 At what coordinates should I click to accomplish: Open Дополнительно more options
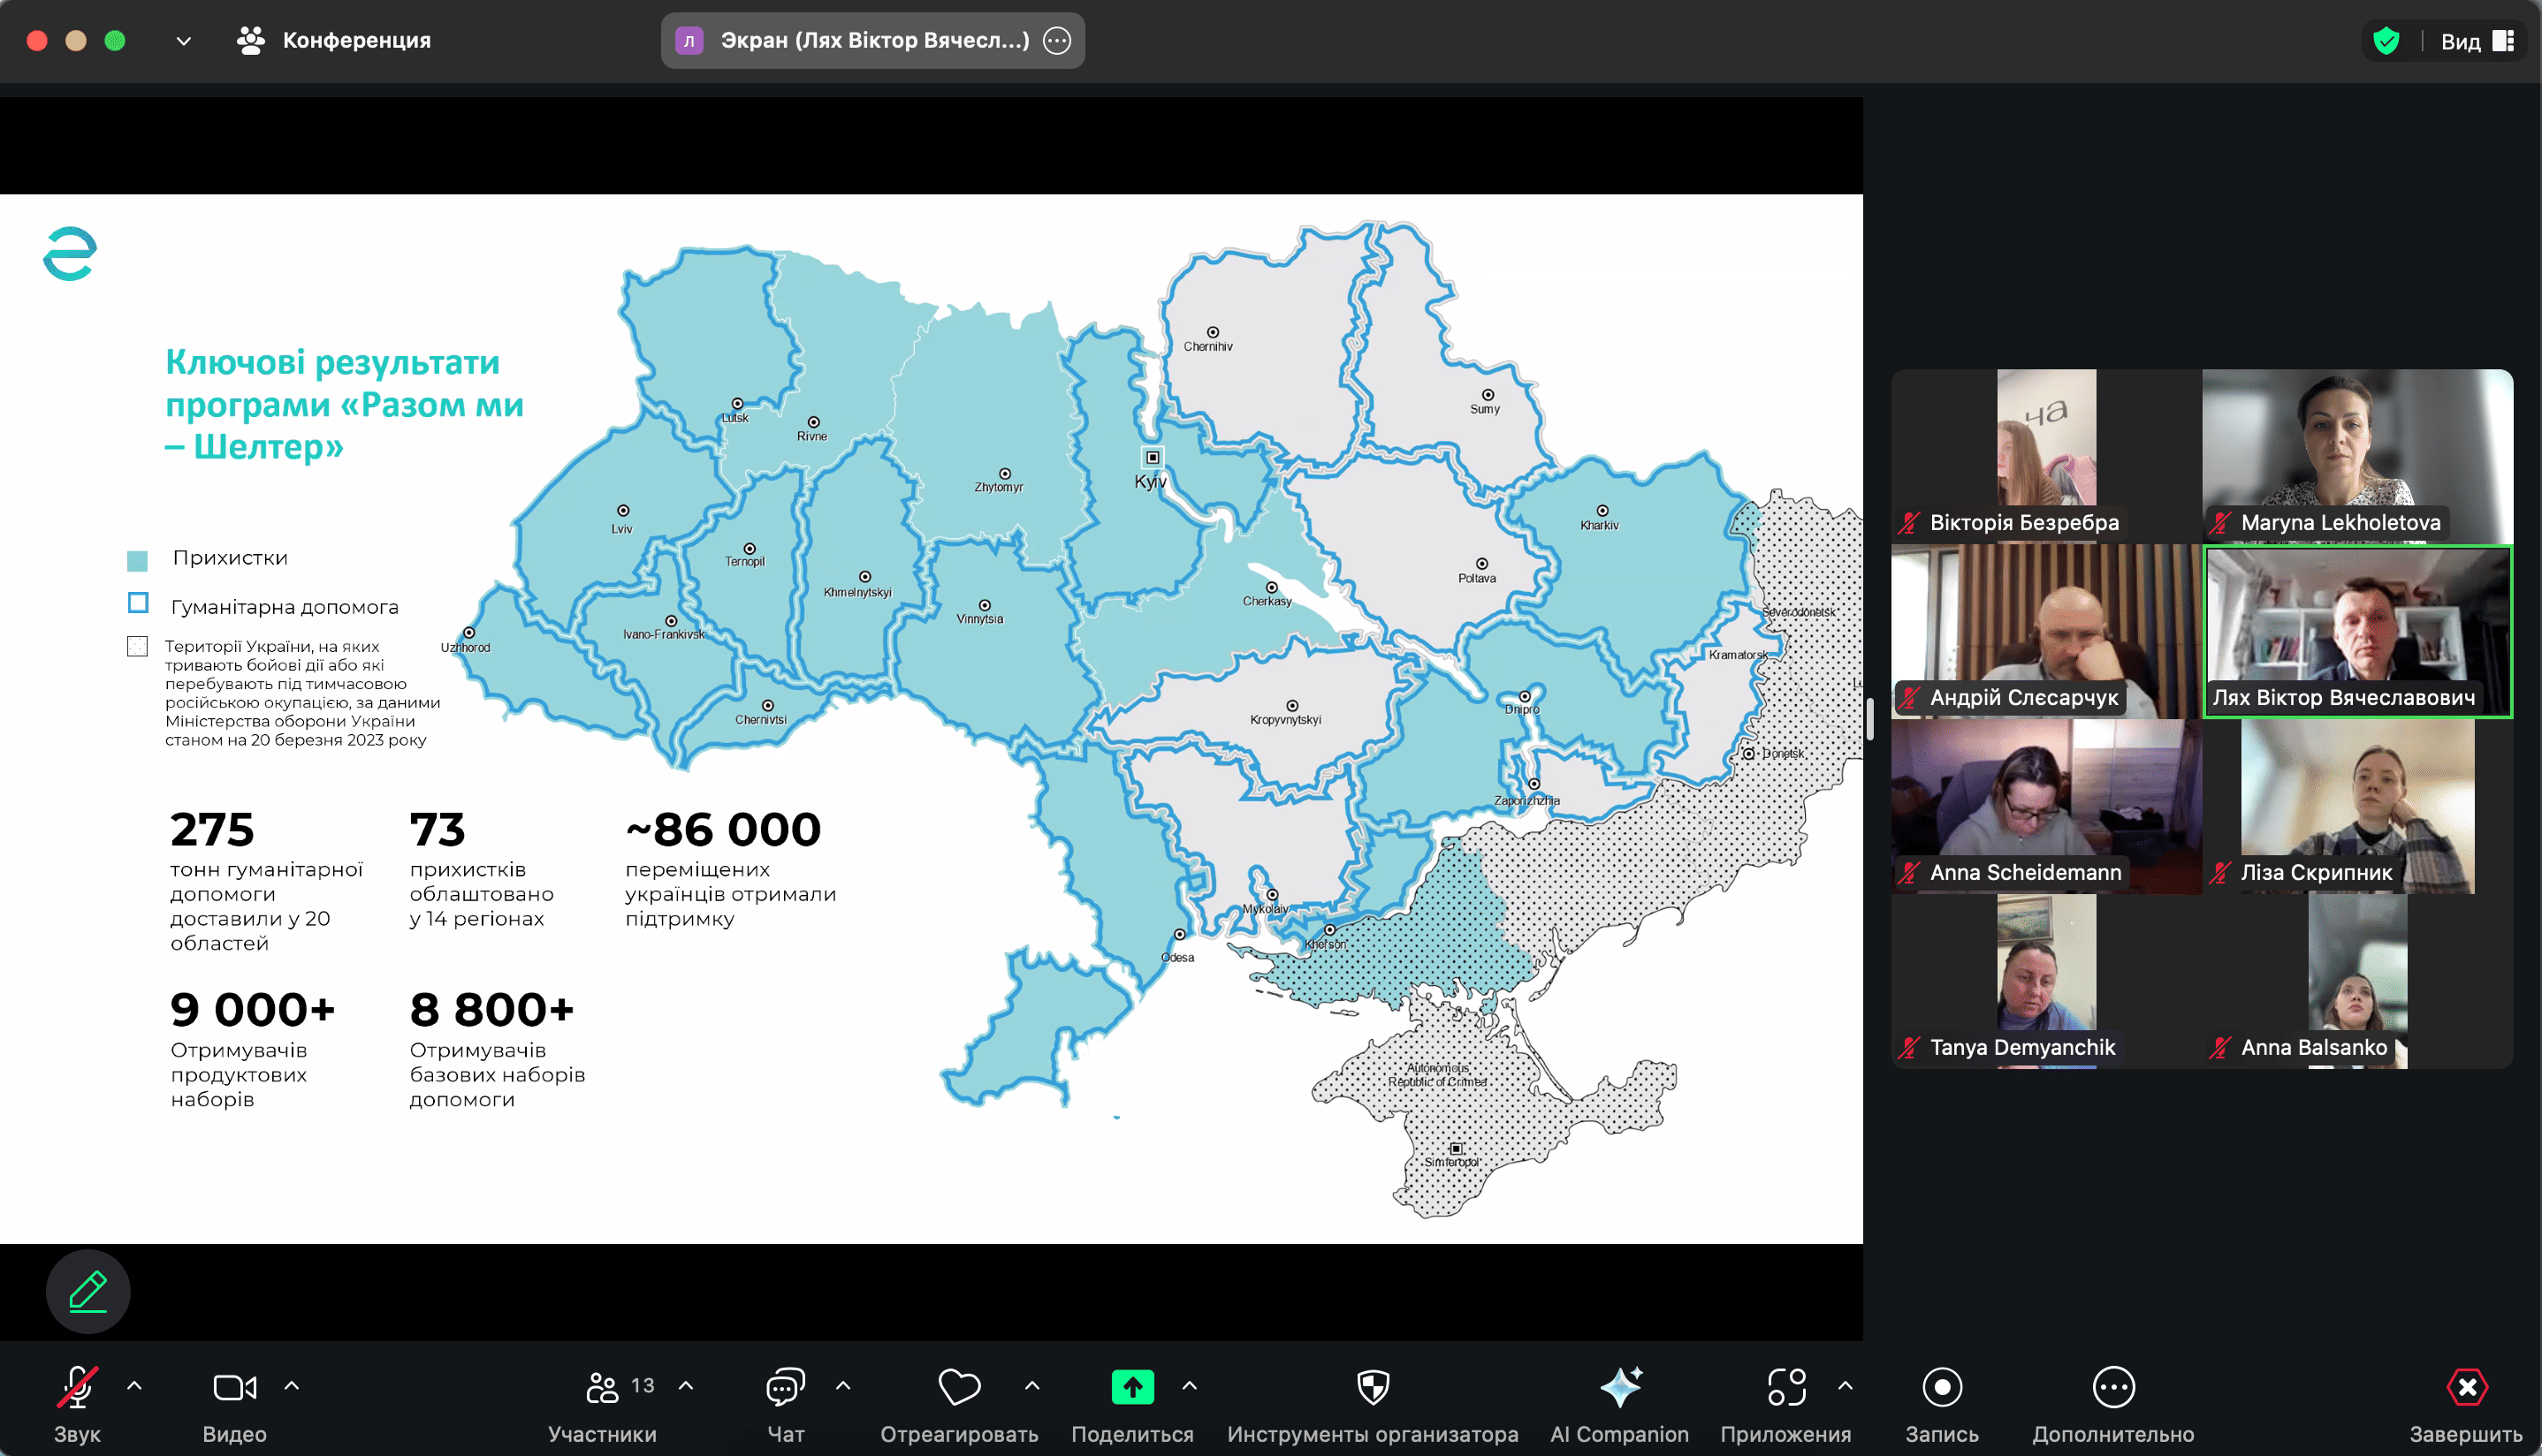point(2112,1387)
